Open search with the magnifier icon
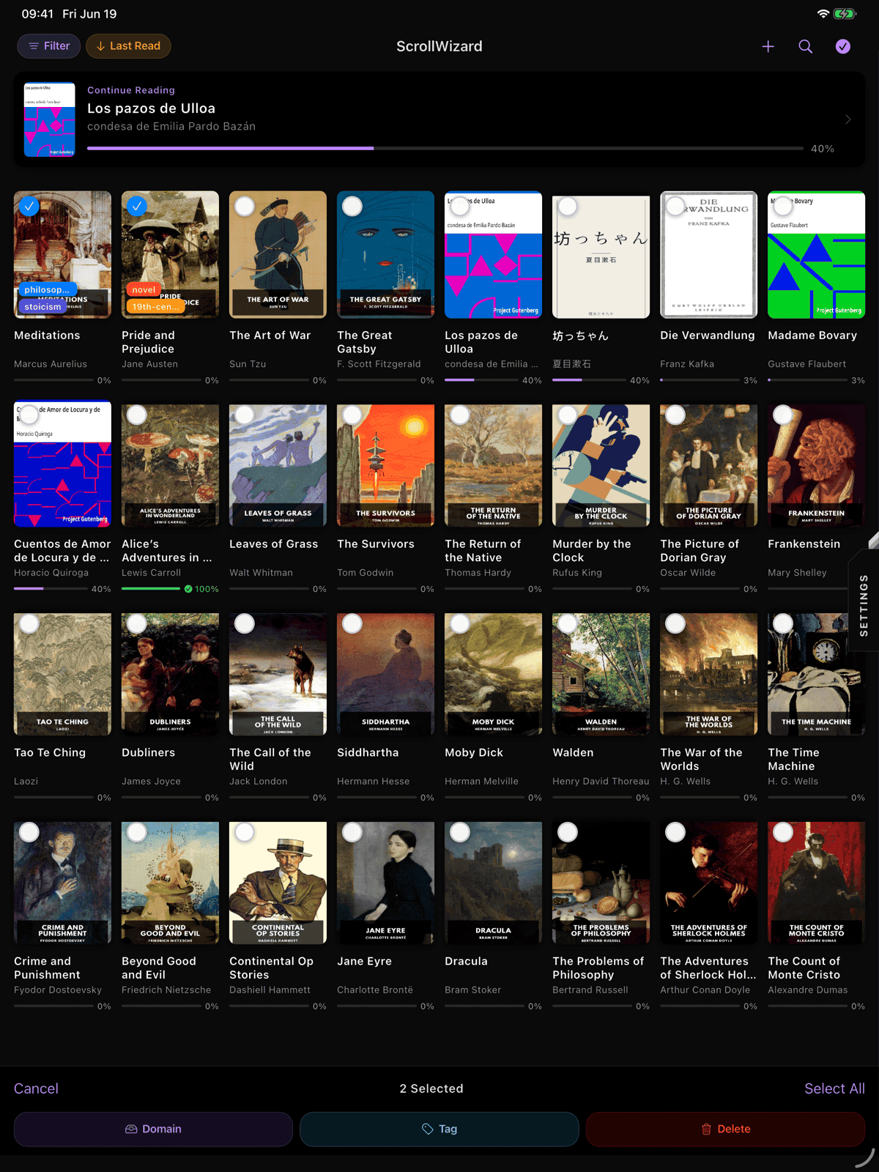The image size is (879, 1172). pos(805,46)
